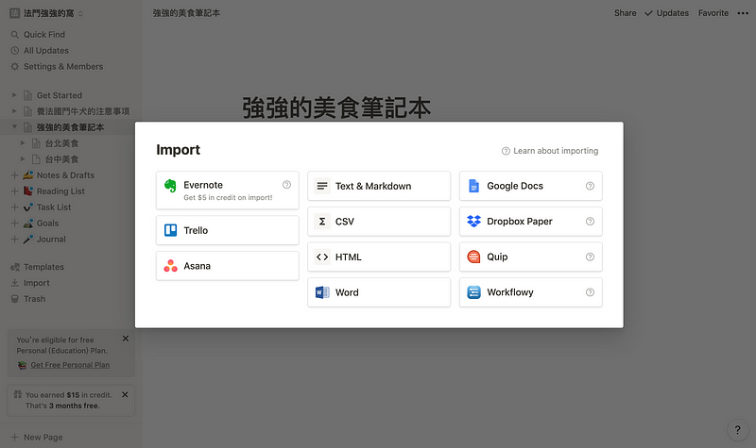Click plus icon beside Journal
The width and height of the screenshot is (756, 448).
14,240
